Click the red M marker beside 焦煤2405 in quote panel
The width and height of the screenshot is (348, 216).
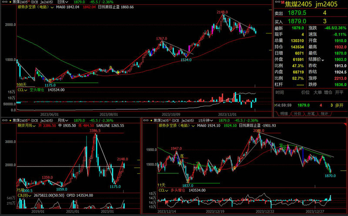coord(281,3)
